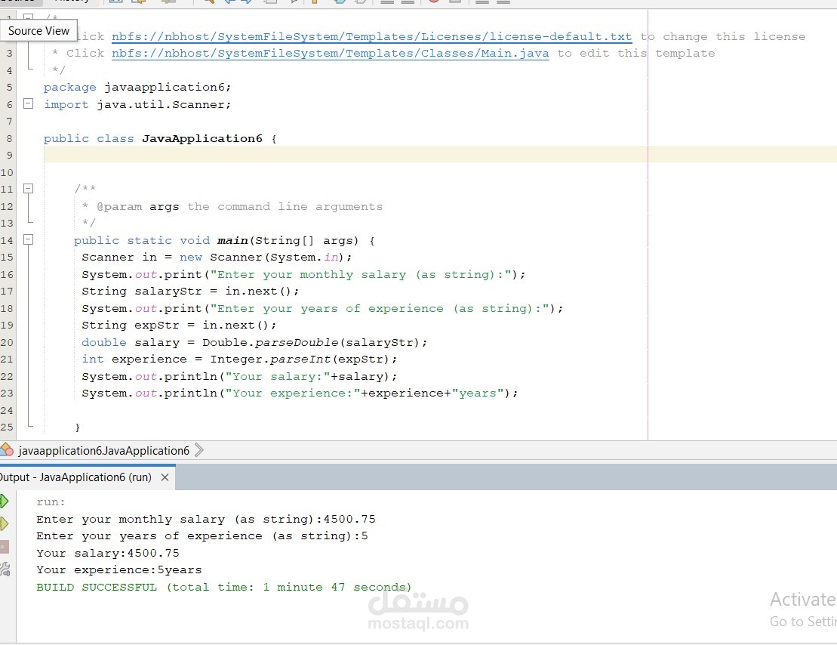Image resolution: width=837 pixels, height=645 pixels.
Task: Collapse the import fold on line 6
Action: (x=28, y=103)
